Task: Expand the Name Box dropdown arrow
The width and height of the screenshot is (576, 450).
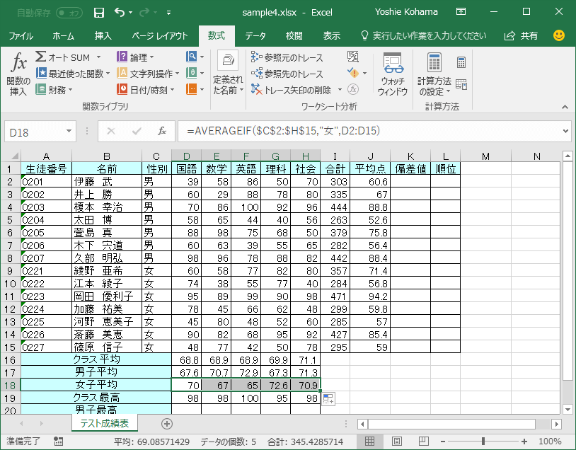Action: [x=69, y=131]
